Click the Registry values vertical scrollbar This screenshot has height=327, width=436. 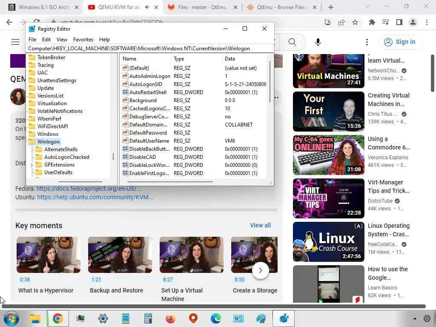270,81
